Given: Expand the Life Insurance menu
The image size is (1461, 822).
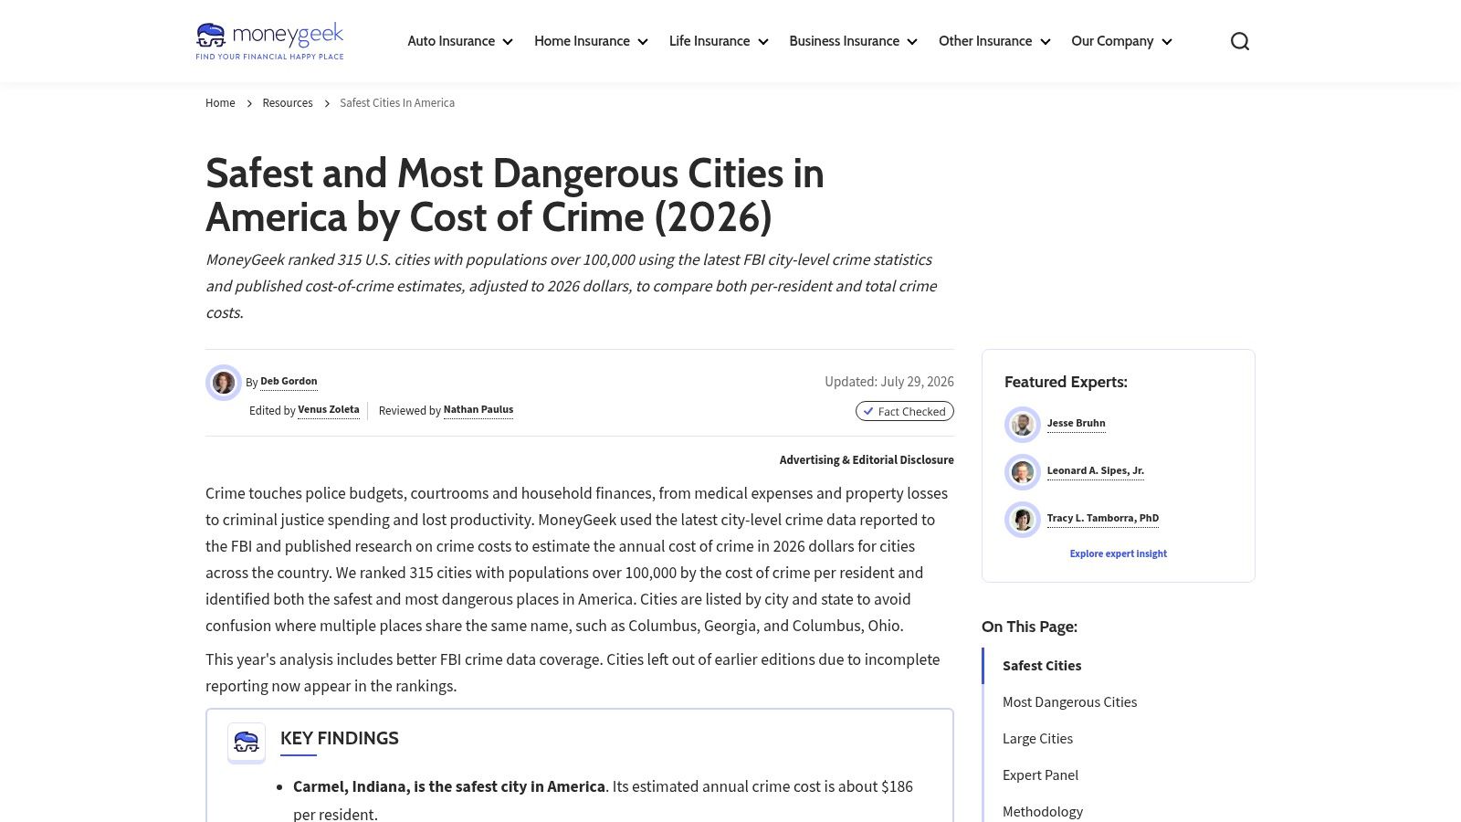Looking at the screenshot, I should [x=719, y=41].
